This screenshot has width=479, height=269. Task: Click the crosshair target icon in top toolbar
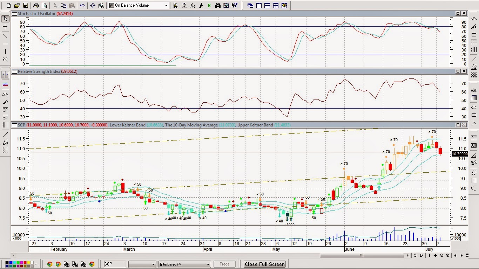93,5
